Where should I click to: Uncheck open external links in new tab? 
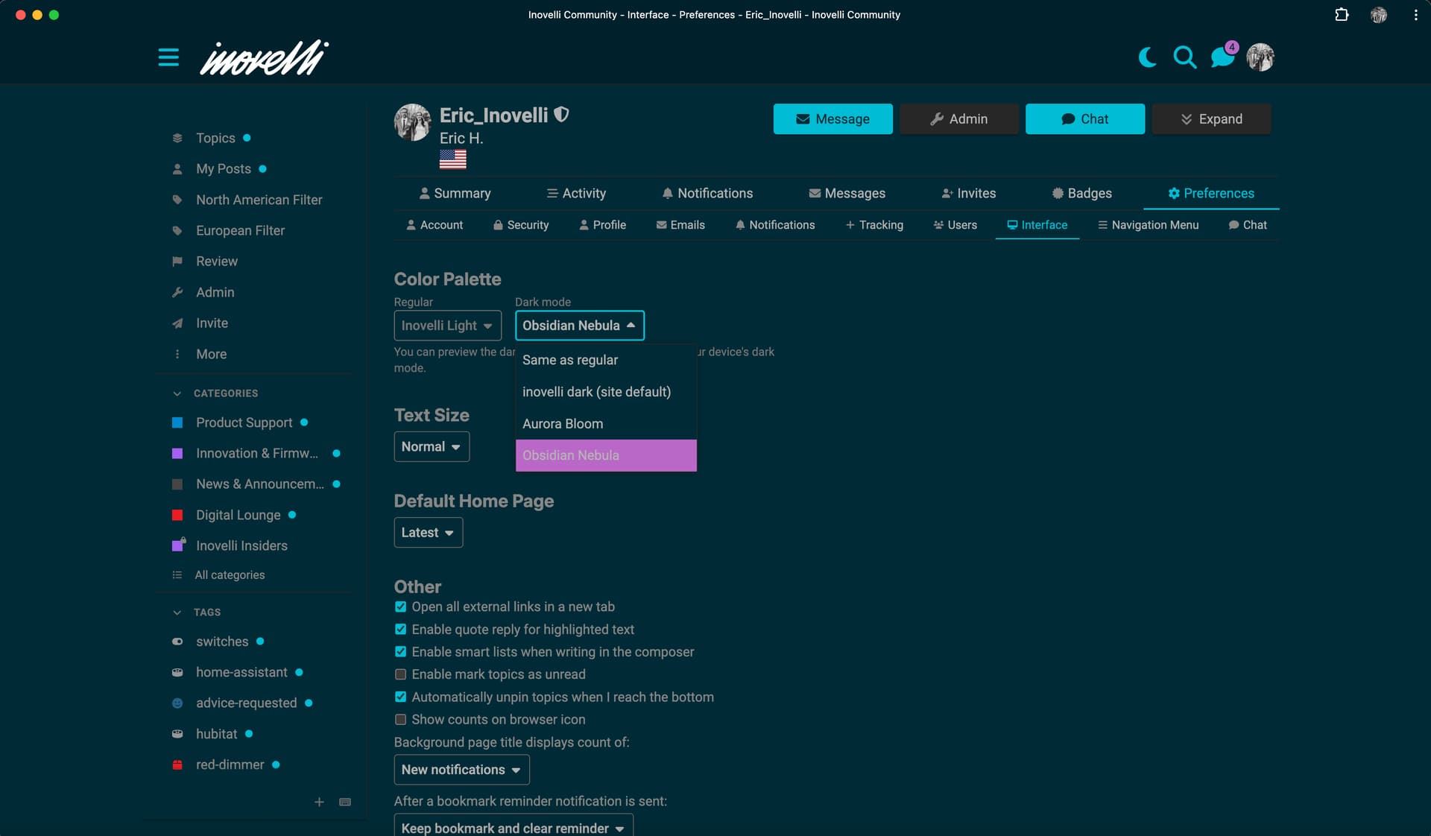[400, 607]
